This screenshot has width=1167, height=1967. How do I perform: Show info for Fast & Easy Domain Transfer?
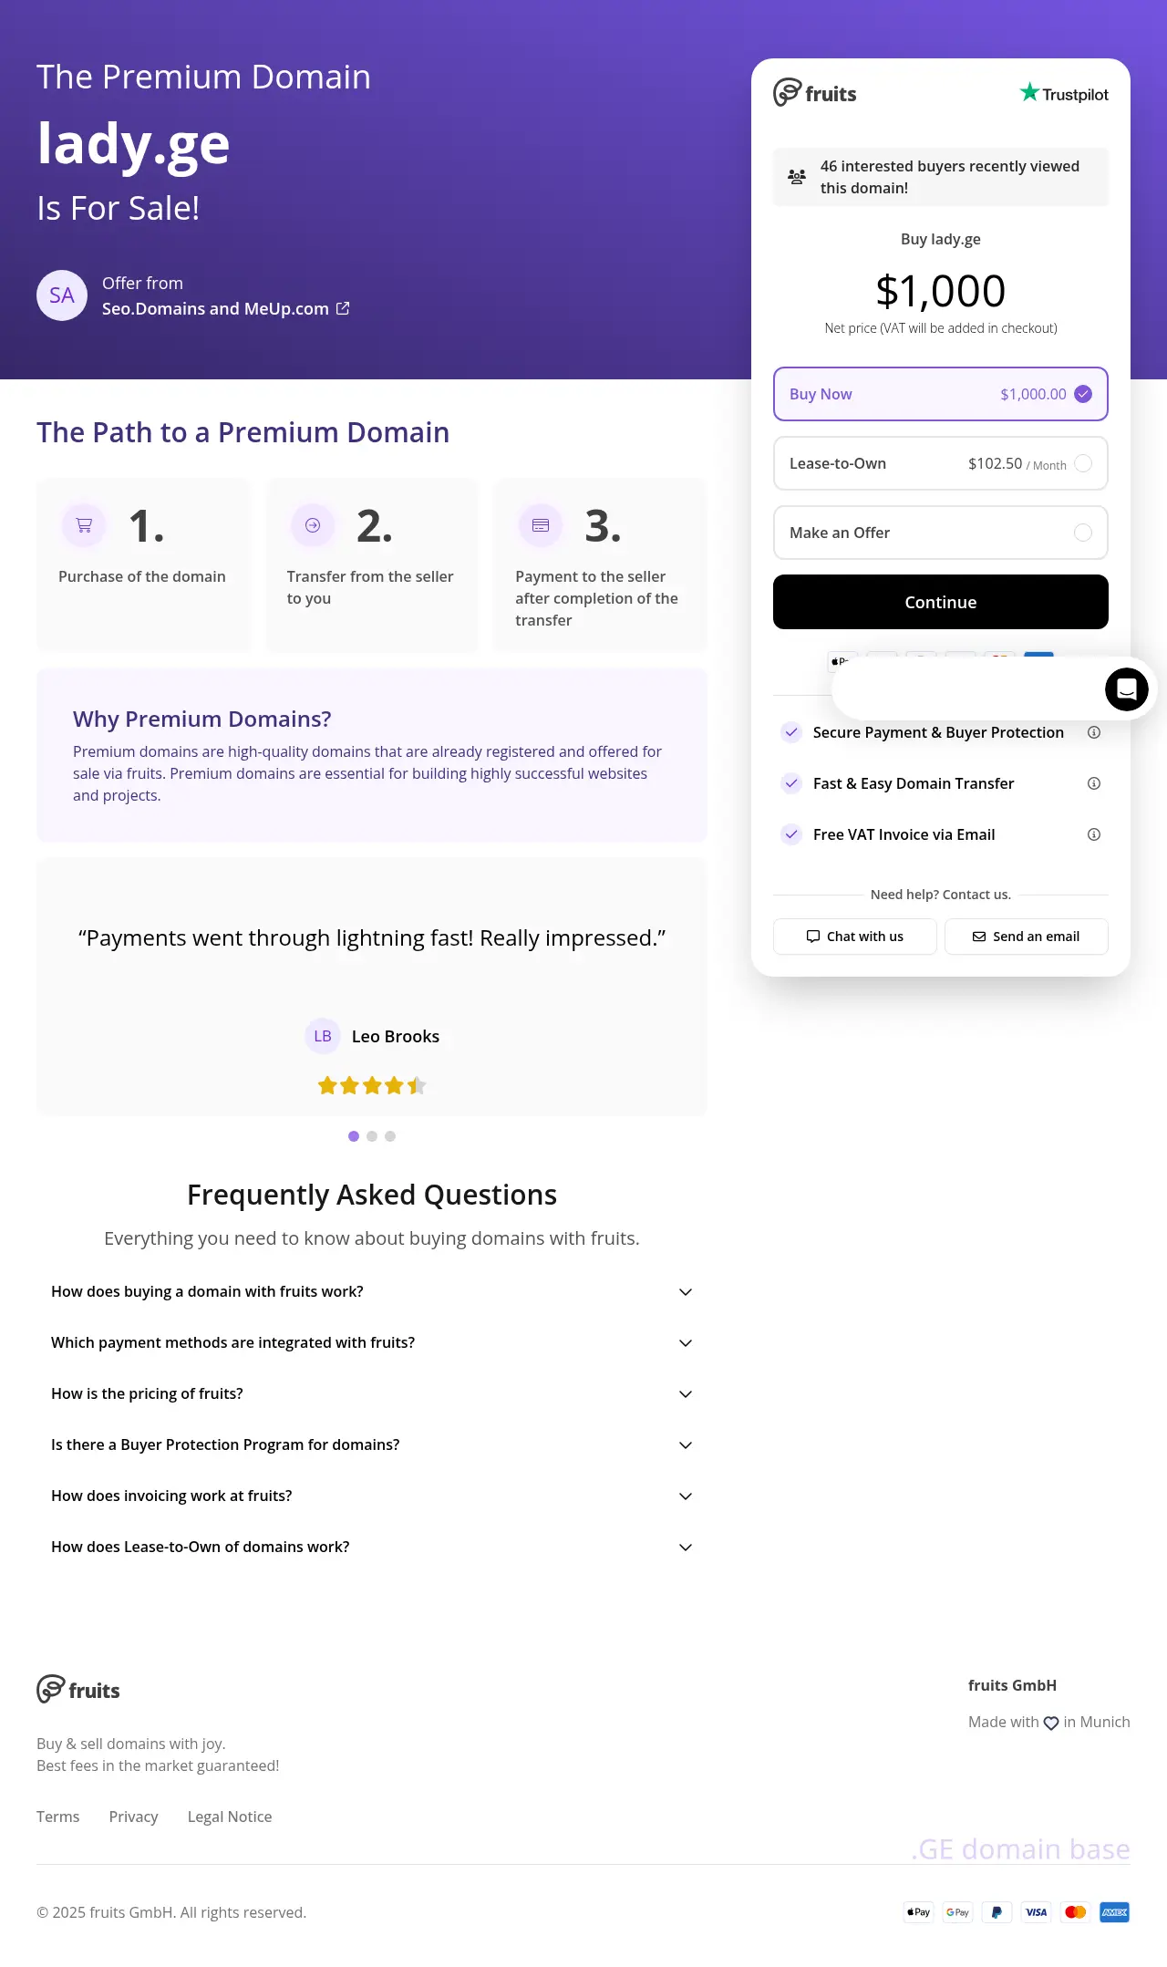pos(1094,783)
